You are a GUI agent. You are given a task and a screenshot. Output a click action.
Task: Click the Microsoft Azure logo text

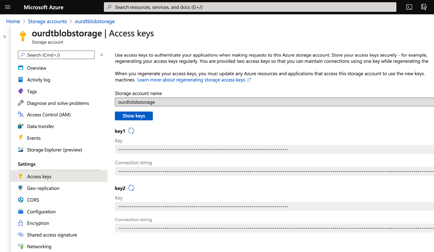click(43, 7)
